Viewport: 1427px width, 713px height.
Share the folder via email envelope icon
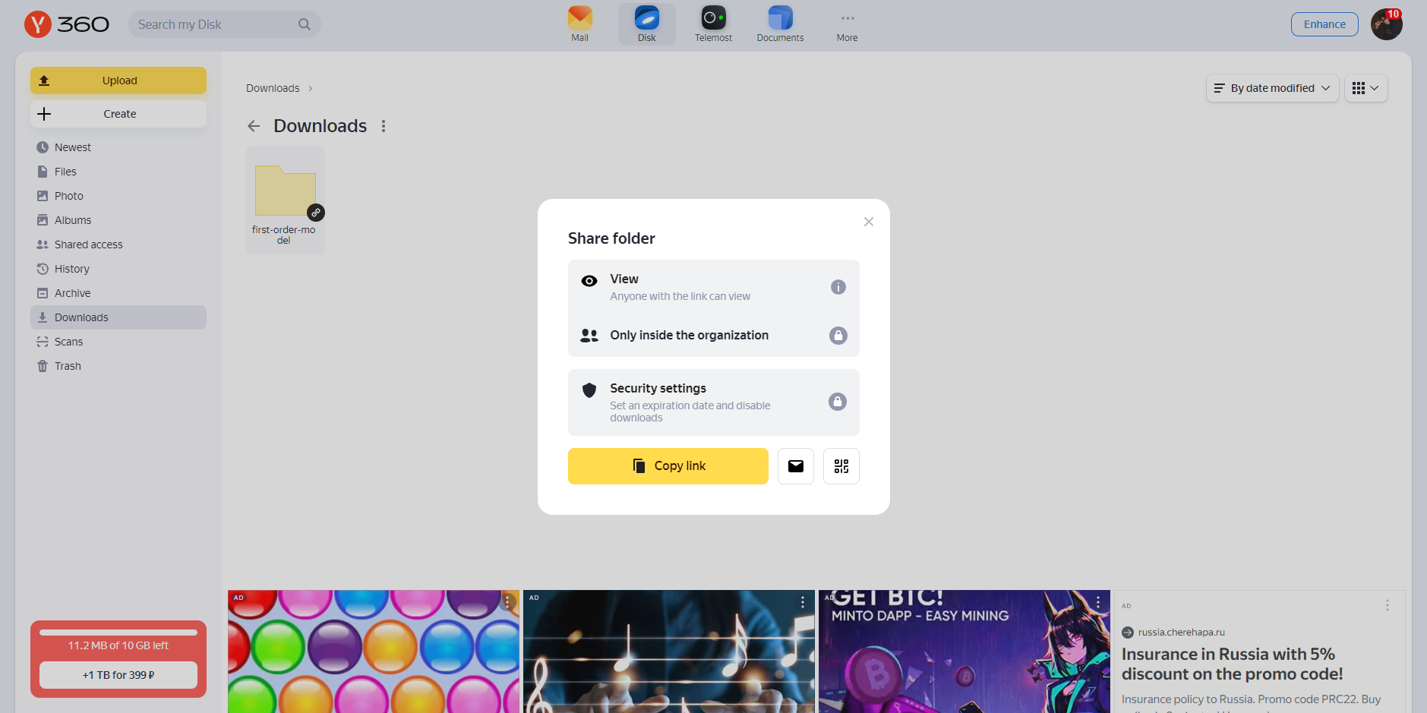(795, 465)
